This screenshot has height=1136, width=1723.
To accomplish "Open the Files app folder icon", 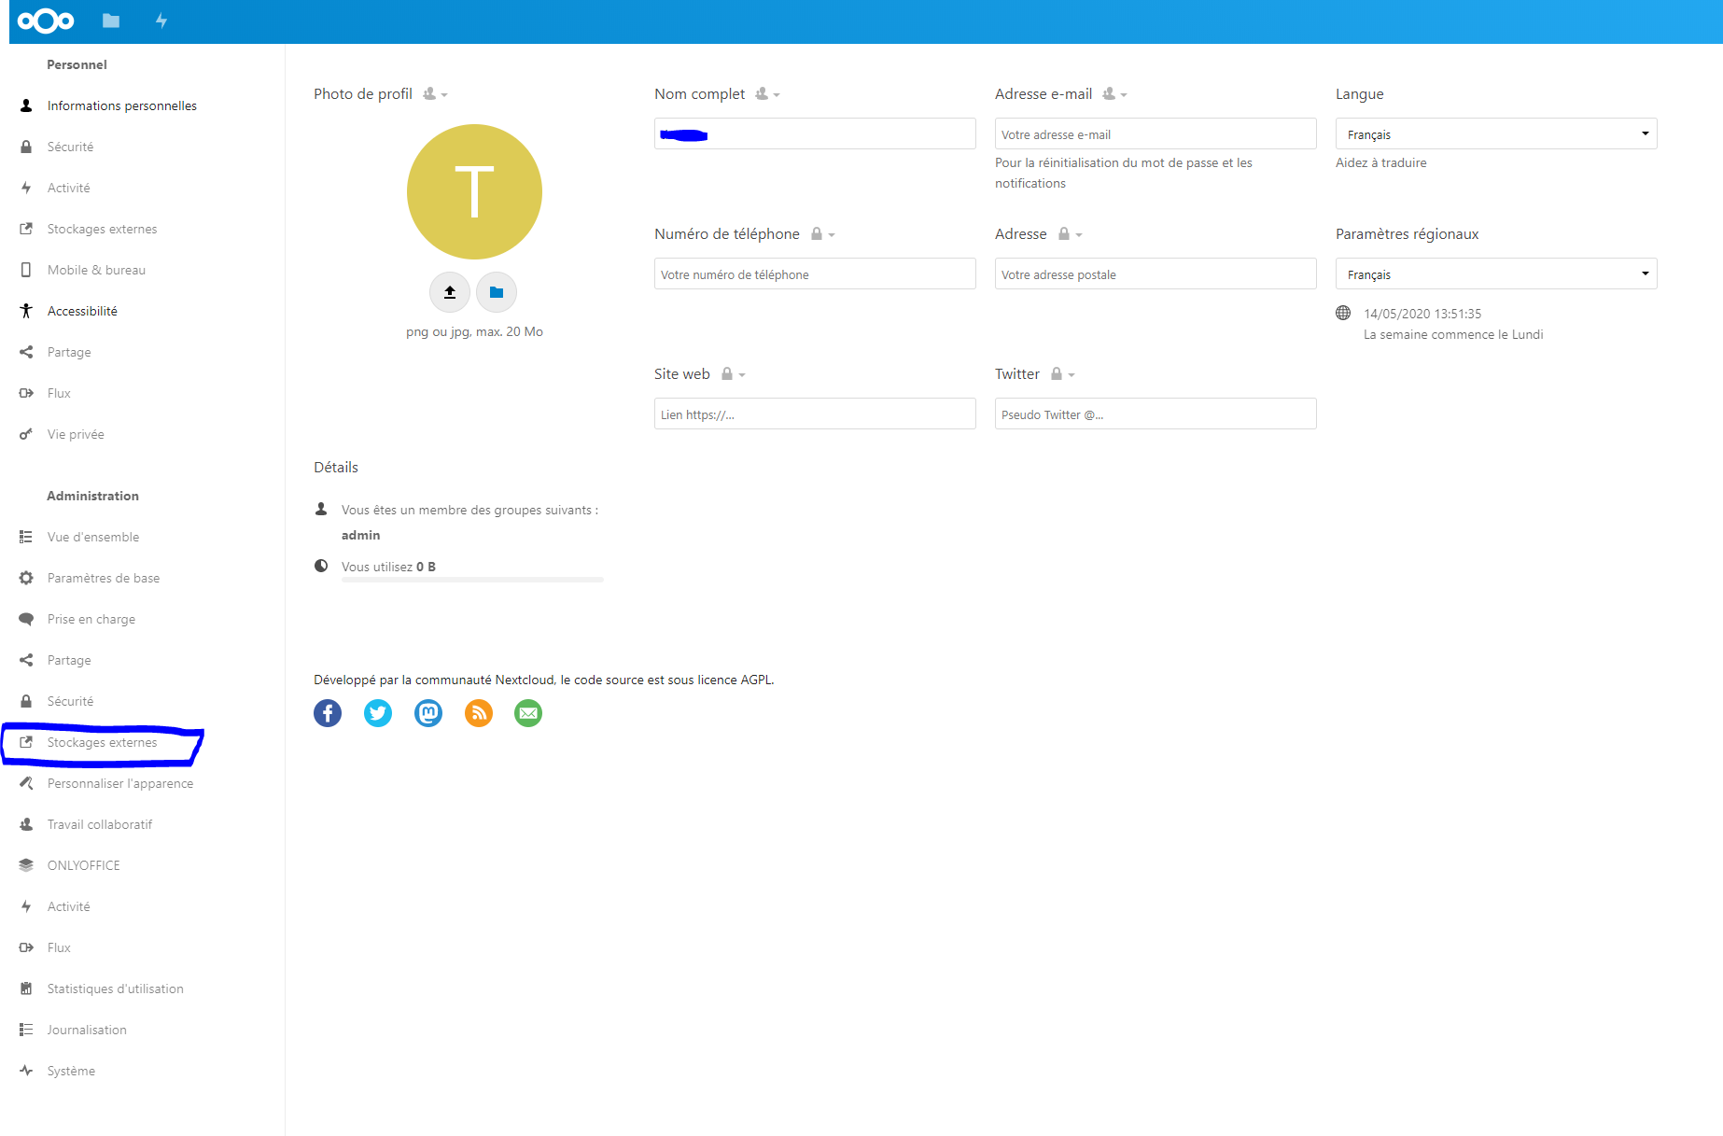I will (x=111, y=21).
